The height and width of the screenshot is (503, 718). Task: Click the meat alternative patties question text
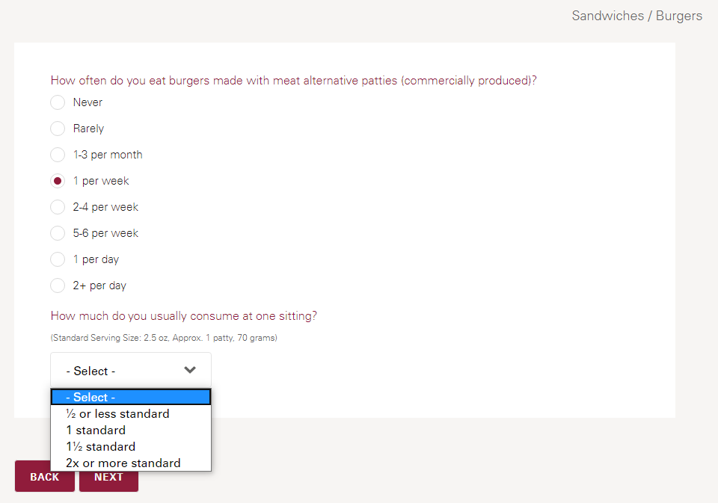pos(293,81)
